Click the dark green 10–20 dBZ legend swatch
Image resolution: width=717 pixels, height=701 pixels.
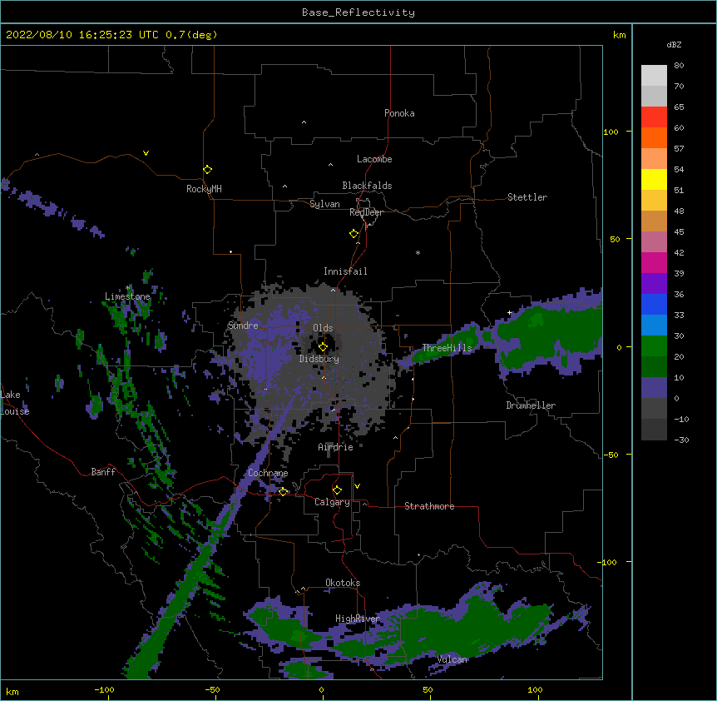click(x=654, y=366)
